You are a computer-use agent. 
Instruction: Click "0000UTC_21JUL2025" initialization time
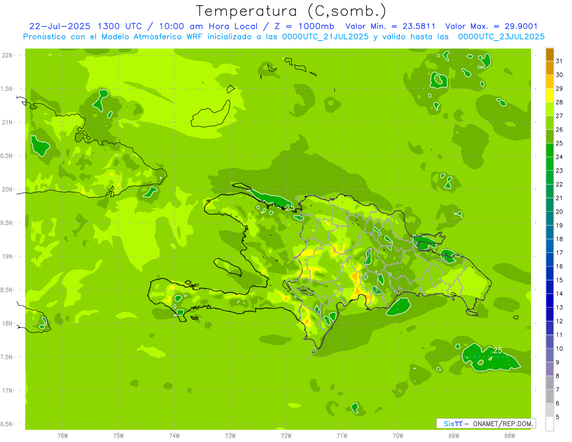click(x=326, y=36)
